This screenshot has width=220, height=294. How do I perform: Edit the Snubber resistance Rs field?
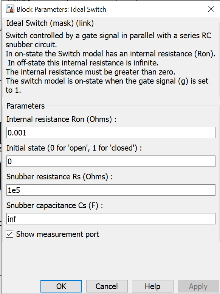click(111, 190)
